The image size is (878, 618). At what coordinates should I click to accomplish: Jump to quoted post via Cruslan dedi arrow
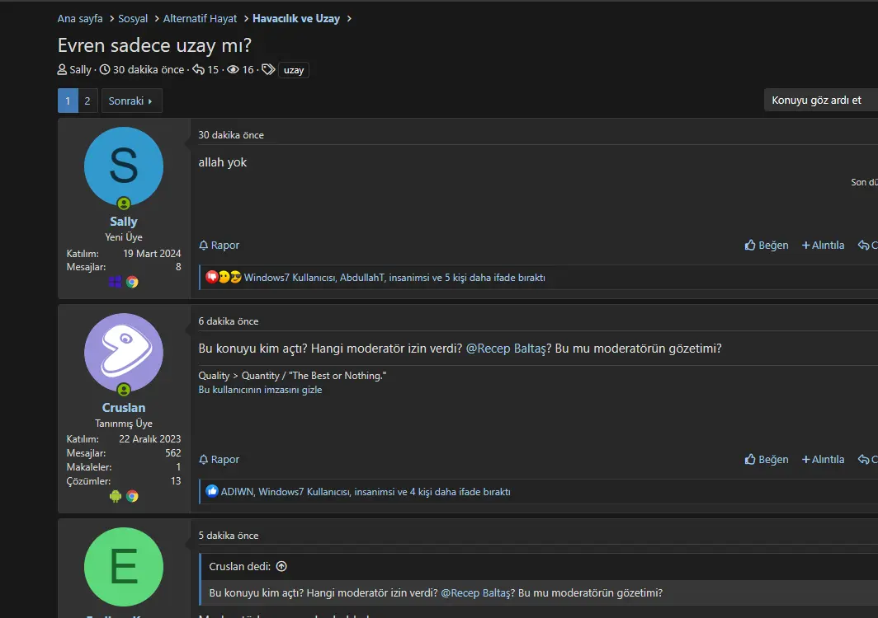coord(281,566)
